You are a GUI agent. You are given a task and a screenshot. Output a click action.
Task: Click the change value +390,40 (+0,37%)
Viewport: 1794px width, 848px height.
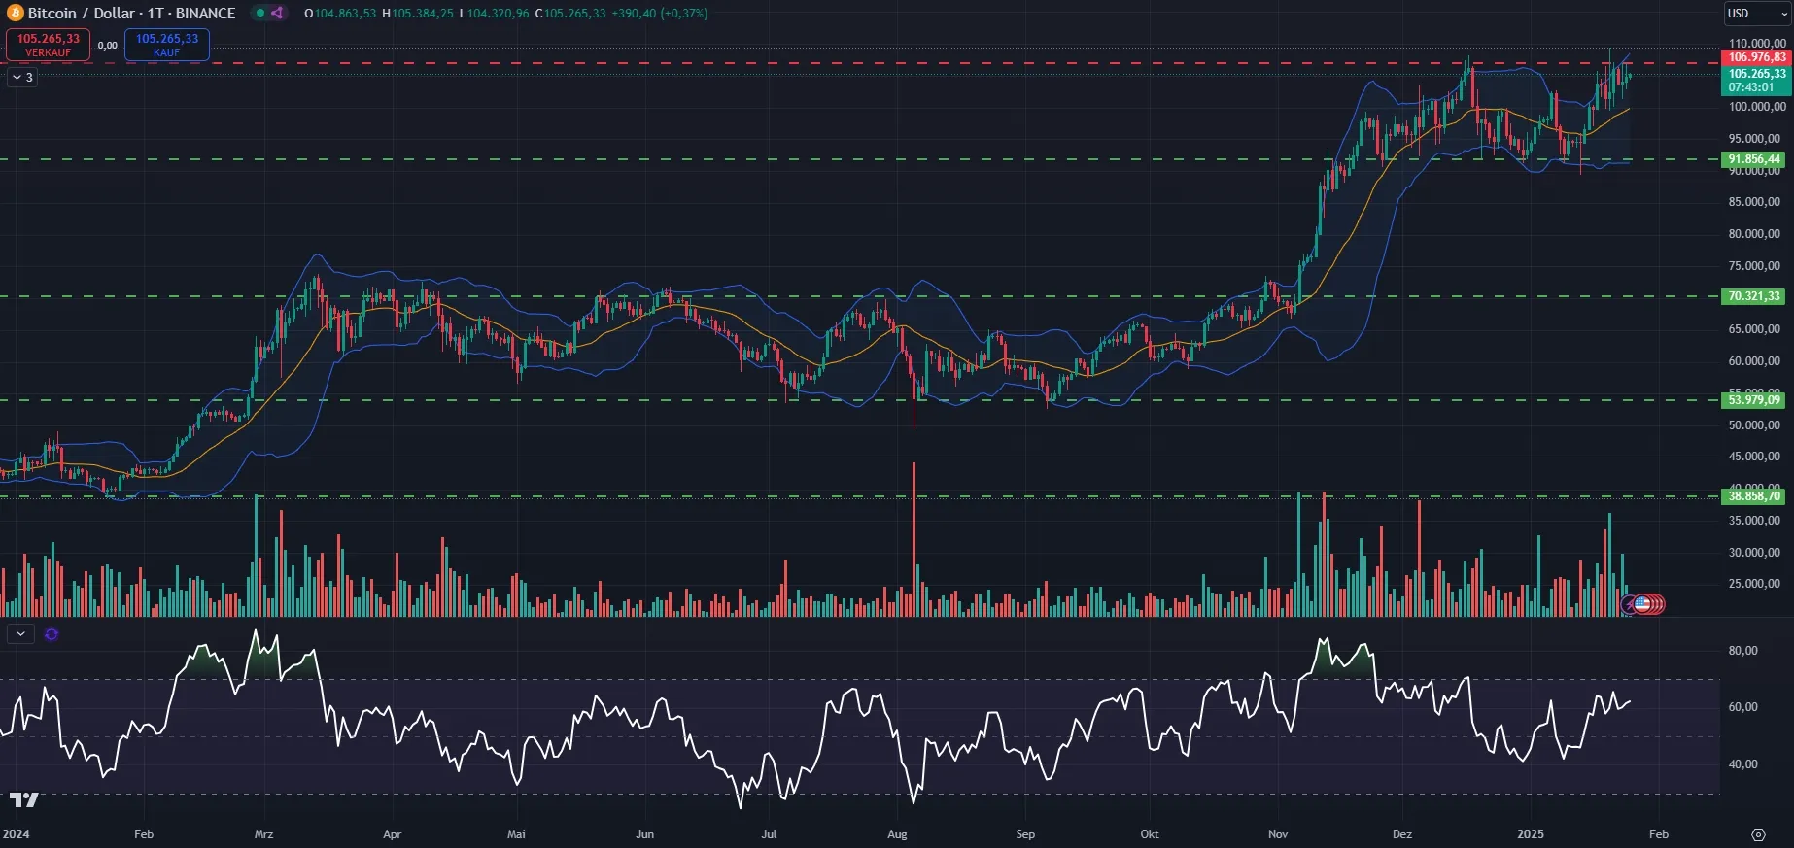click(x=659, y=14)
